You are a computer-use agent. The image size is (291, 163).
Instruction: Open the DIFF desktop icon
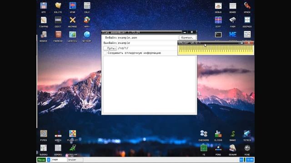[x=218, y=20]
